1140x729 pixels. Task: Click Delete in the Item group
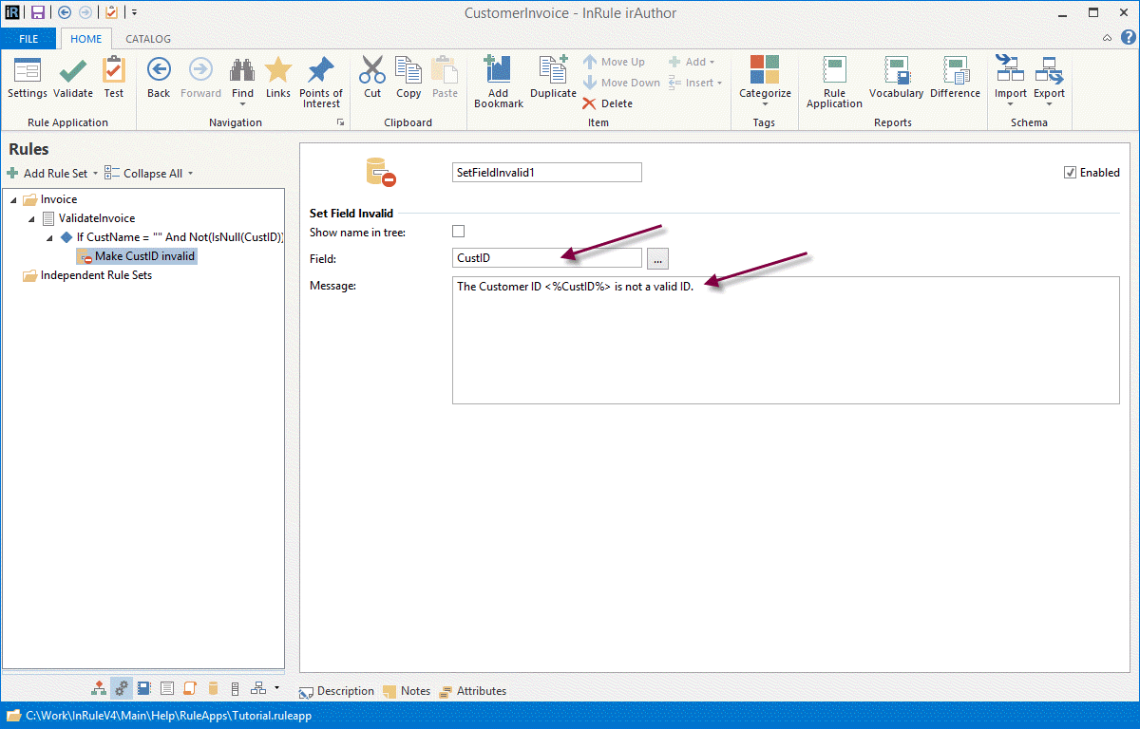[x=608, y=103]
